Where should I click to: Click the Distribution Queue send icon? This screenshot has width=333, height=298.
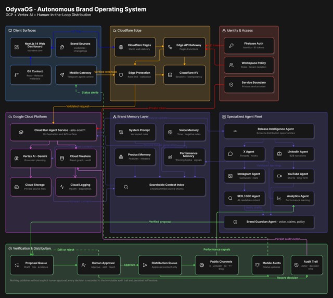click(x=145, y=265)
